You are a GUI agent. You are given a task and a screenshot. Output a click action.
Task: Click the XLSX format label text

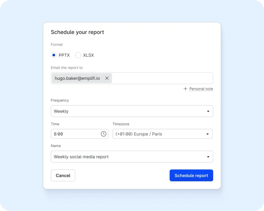click(88, 55)
